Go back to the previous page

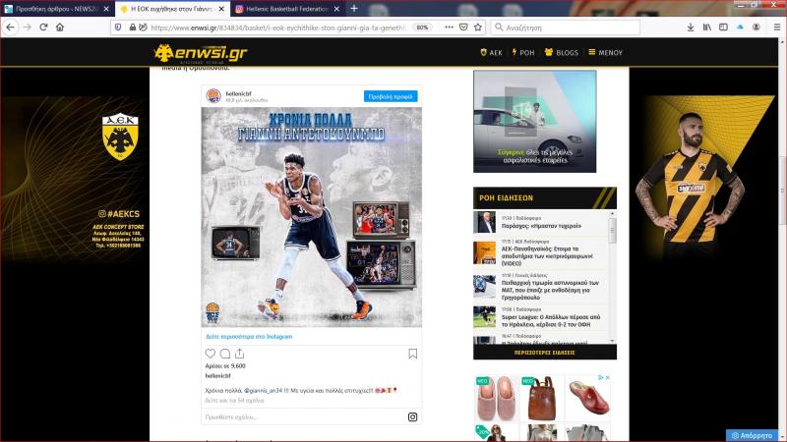click(x=10, y=28)
